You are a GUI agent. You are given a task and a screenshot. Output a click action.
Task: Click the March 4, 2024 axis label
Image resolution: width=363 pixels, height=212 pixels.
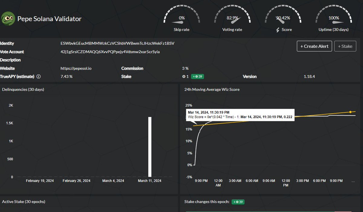click(113, 181)
